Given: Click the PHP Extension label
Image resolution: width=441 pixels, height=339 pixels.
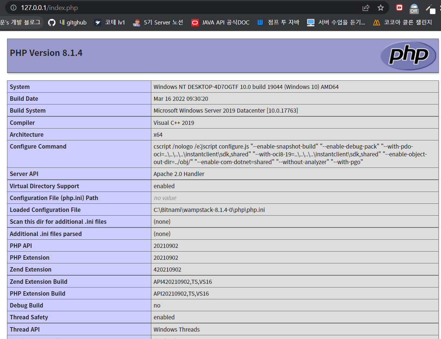Looking at the screenshot, I should 30,257.
